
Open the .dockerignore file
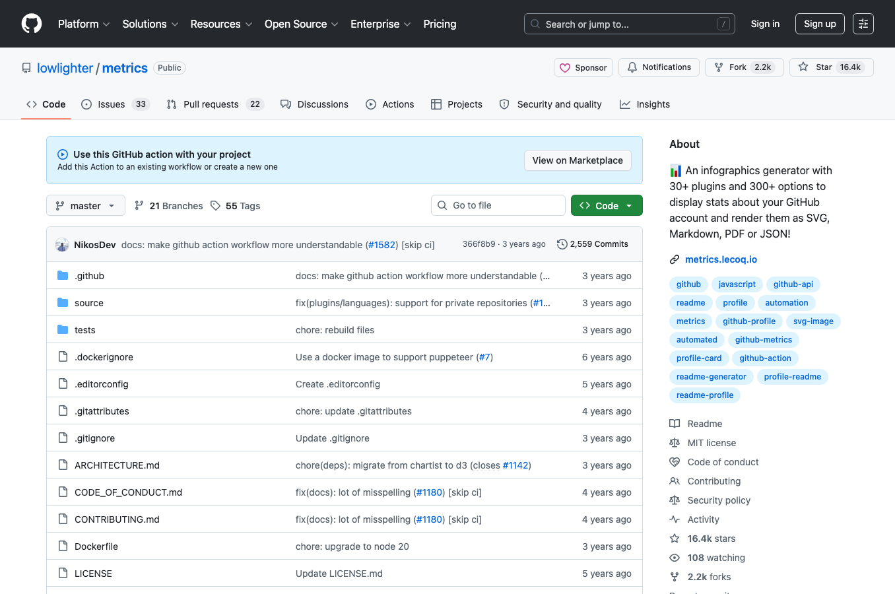104,357
